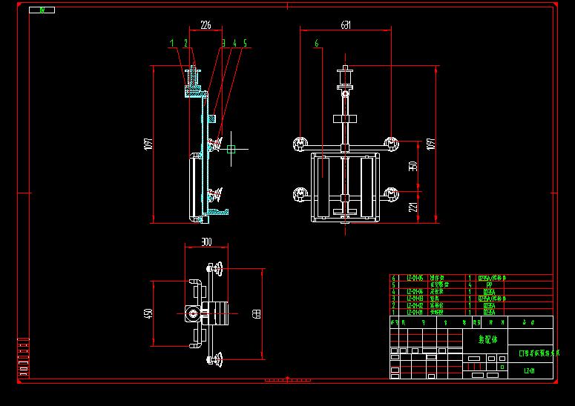
Task: Select part balloon number 3
Action: (x=223, y=43)
